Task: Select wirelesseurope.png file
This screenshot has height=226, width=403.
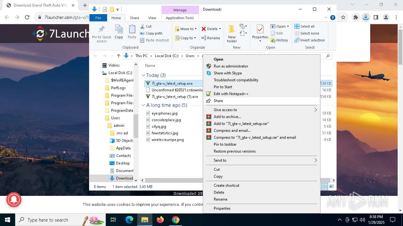Action: pos(167,140)
